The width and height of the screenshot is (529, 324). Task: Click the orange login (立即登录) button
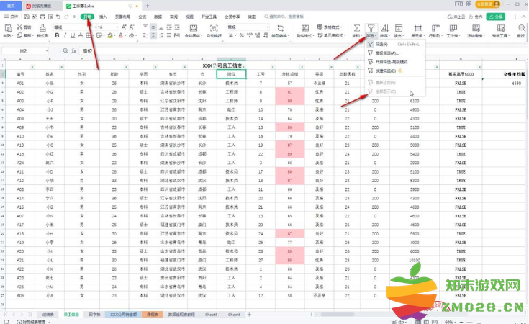click(x=481, y=4)
